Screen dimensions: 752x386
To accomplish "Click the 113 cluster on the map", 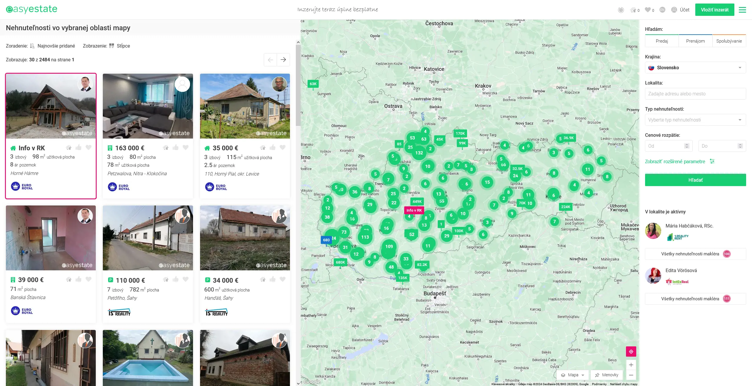I will coord(365,237).
